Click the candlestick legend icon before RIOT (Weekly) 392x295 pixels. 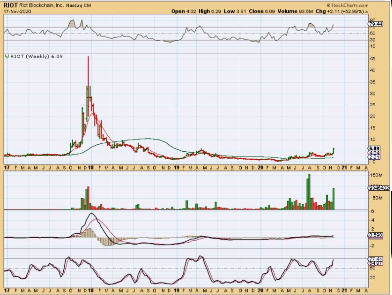tap(7, 56)
